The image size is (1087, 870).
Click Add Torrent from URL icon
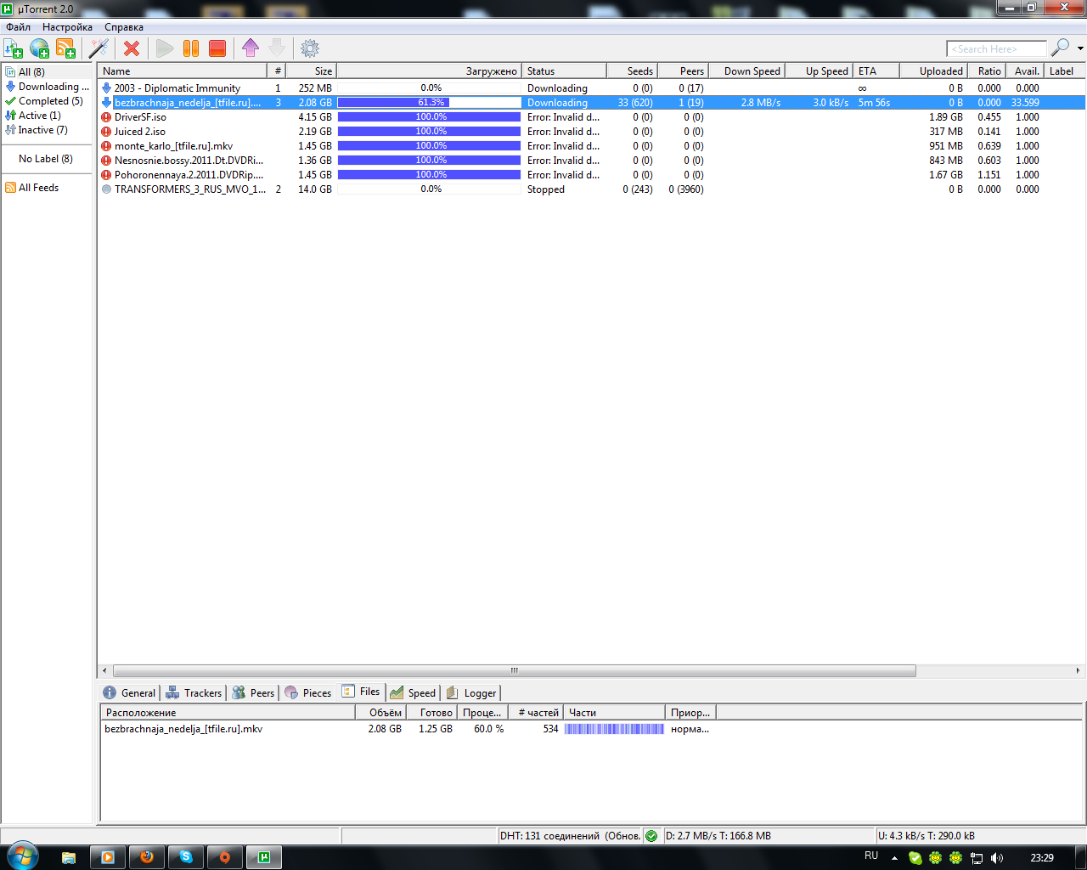click(40, 48)
